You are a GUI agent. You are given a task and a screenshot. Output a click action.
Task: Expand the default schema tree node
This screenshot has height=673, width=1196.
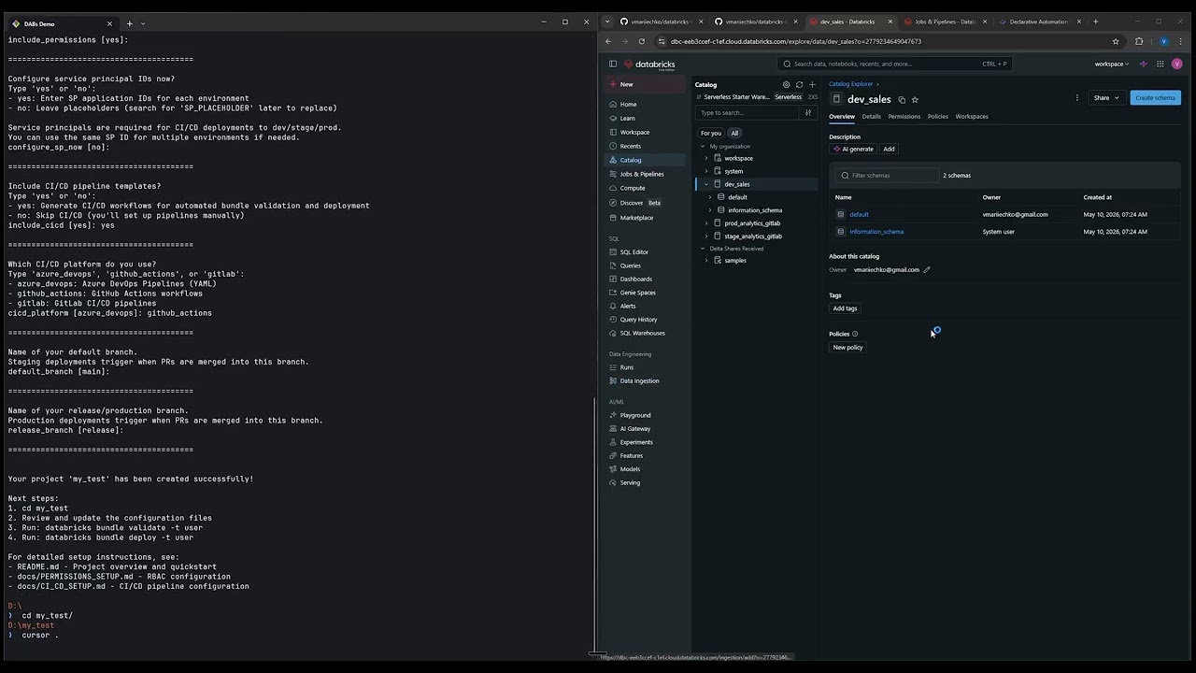click(710, 197)
